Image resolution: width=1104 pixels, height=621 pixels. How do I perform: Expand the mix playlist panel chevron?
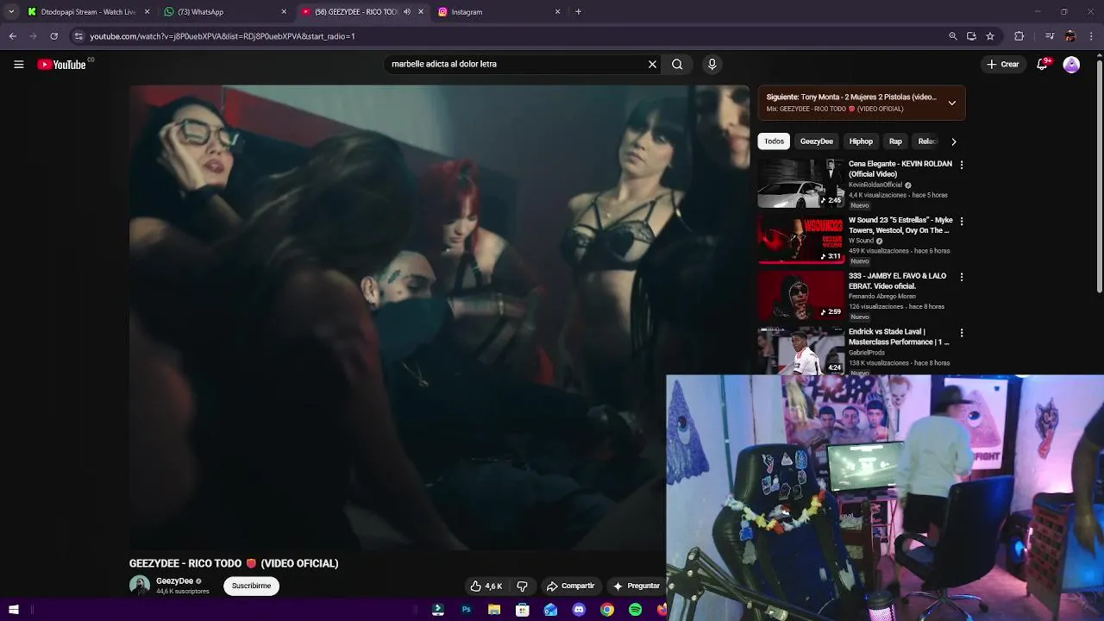[951, 103]
